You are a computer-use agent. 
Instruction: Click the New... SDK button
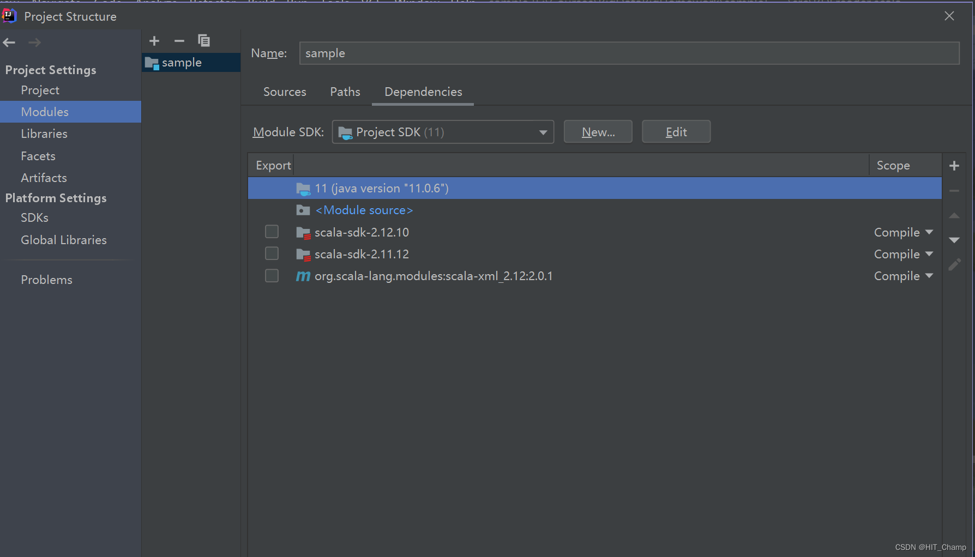click(x=598, y=131)
